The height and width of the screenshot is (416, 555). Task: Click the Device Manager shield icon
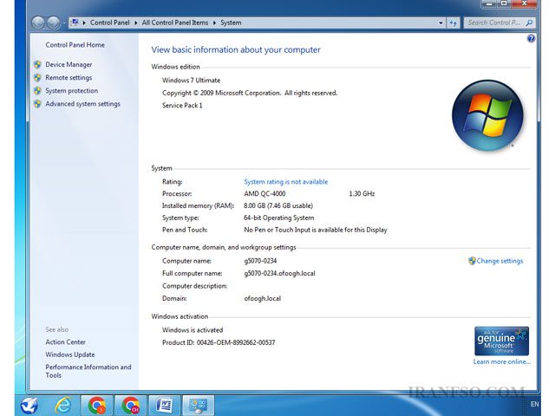pos(37,65)
